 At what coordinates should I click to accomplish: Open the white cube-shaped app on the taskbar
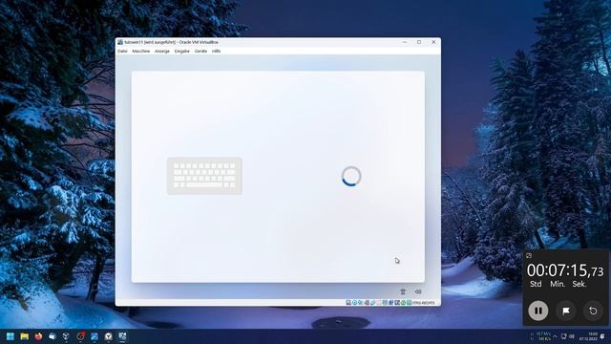[66, 336]
